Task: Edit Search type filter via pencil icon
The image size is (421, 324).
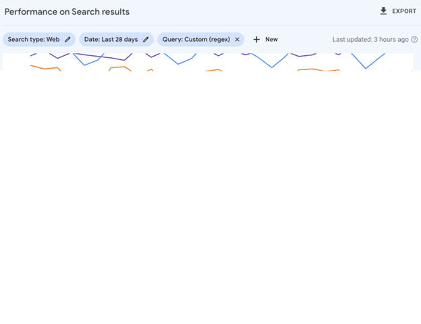Action: coord(67,39)
